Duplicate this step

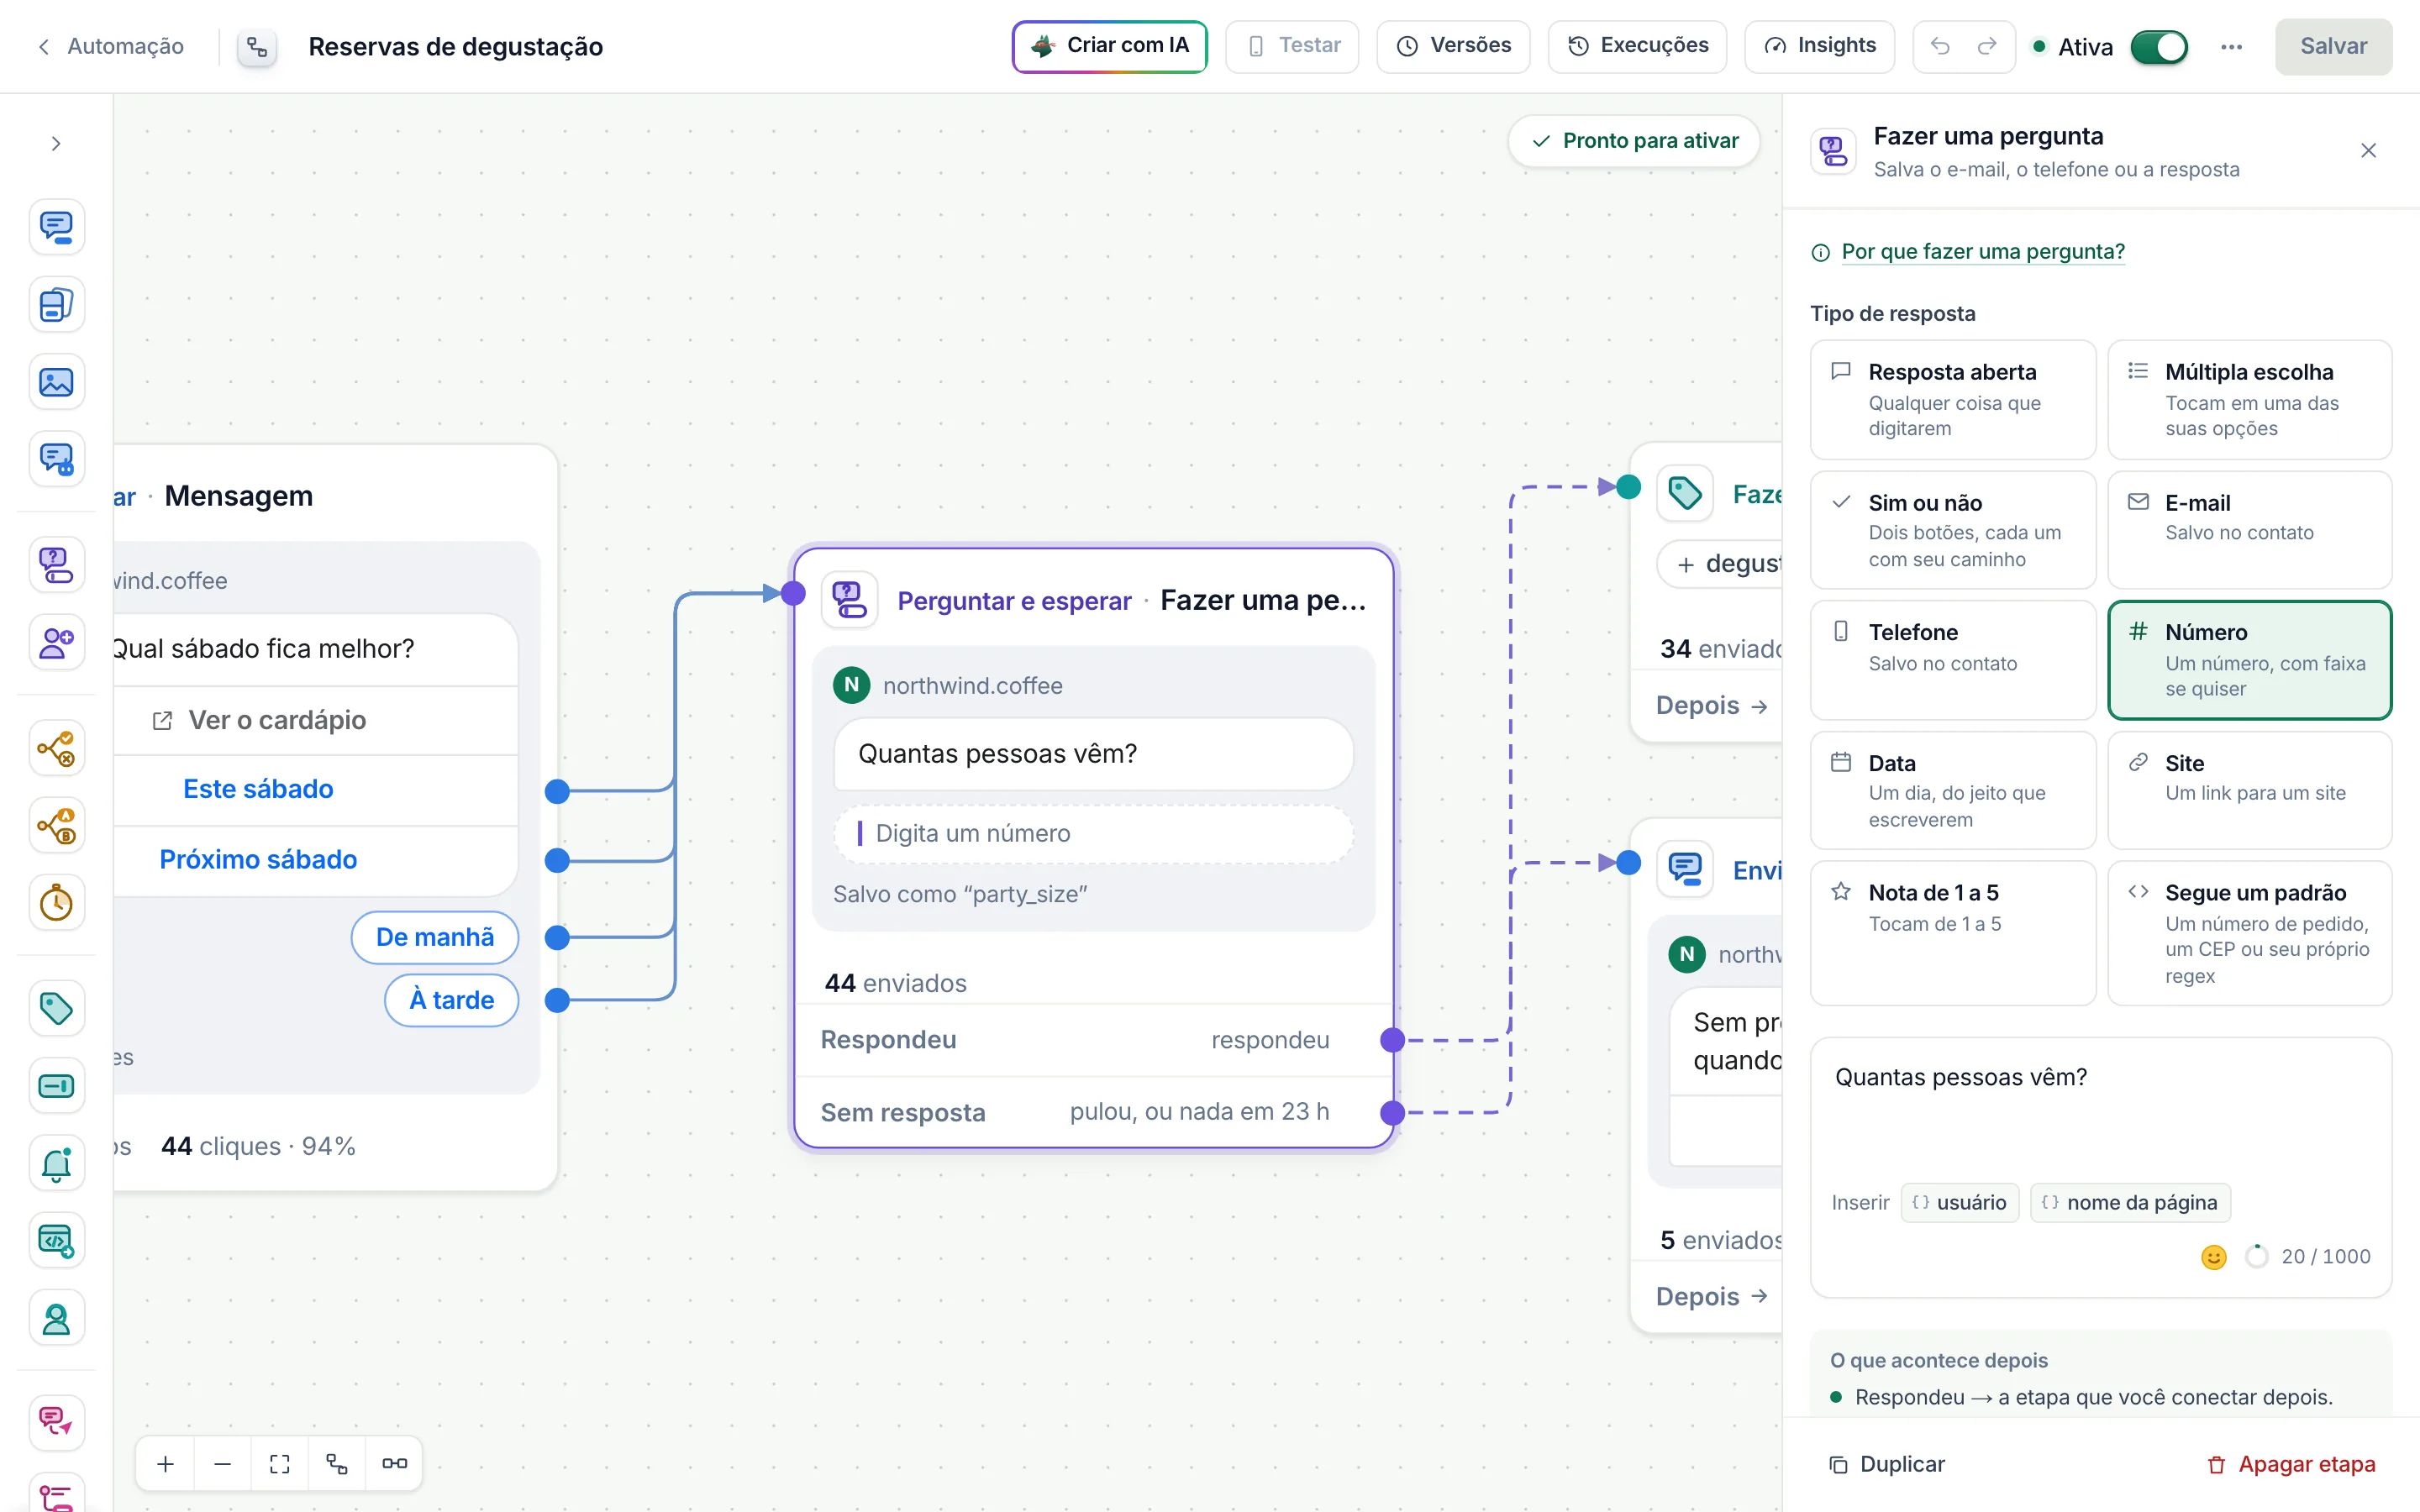click(1886, 1465)
